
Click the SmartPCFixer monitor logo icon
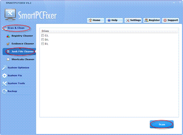pos(10,15)
